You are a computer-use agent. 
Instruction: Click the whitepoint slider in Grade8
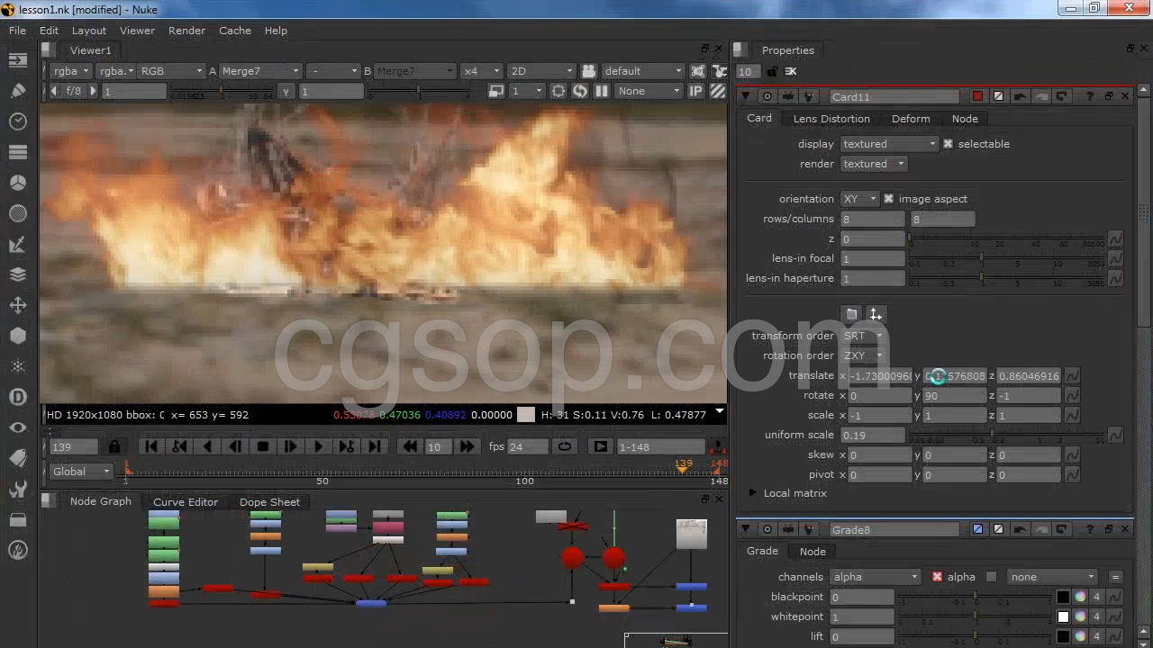[976, 616]
